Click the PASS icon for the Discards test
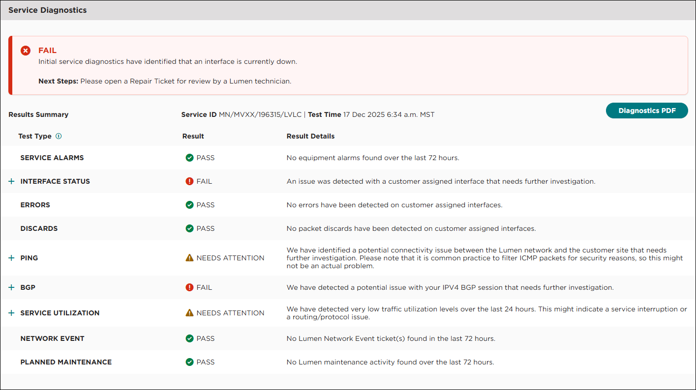Viewport: 696px width, 390px height. (189, 228)
